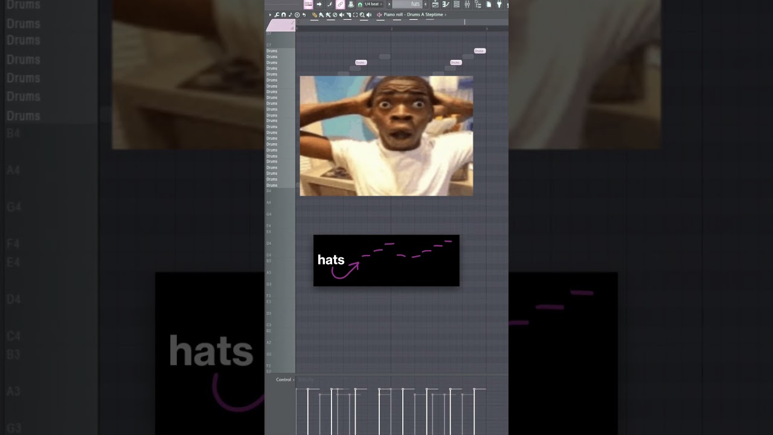Open the plugin picker plug icon

(x=499, y=4)
